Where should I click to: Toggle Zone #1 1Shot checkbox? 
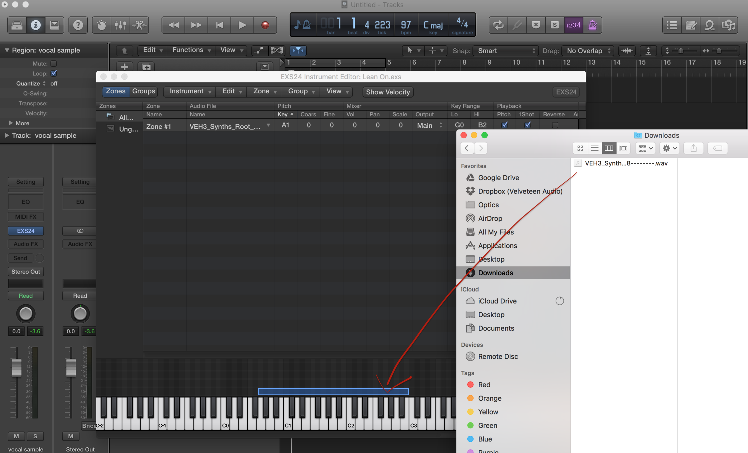point(527,125)
